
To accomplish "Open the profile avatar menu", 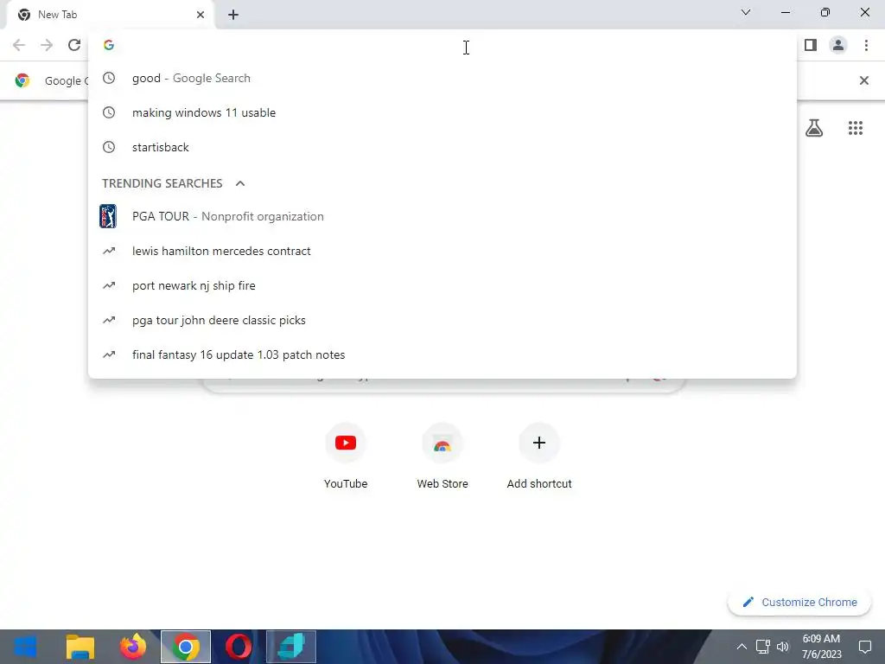I will 838,45.
